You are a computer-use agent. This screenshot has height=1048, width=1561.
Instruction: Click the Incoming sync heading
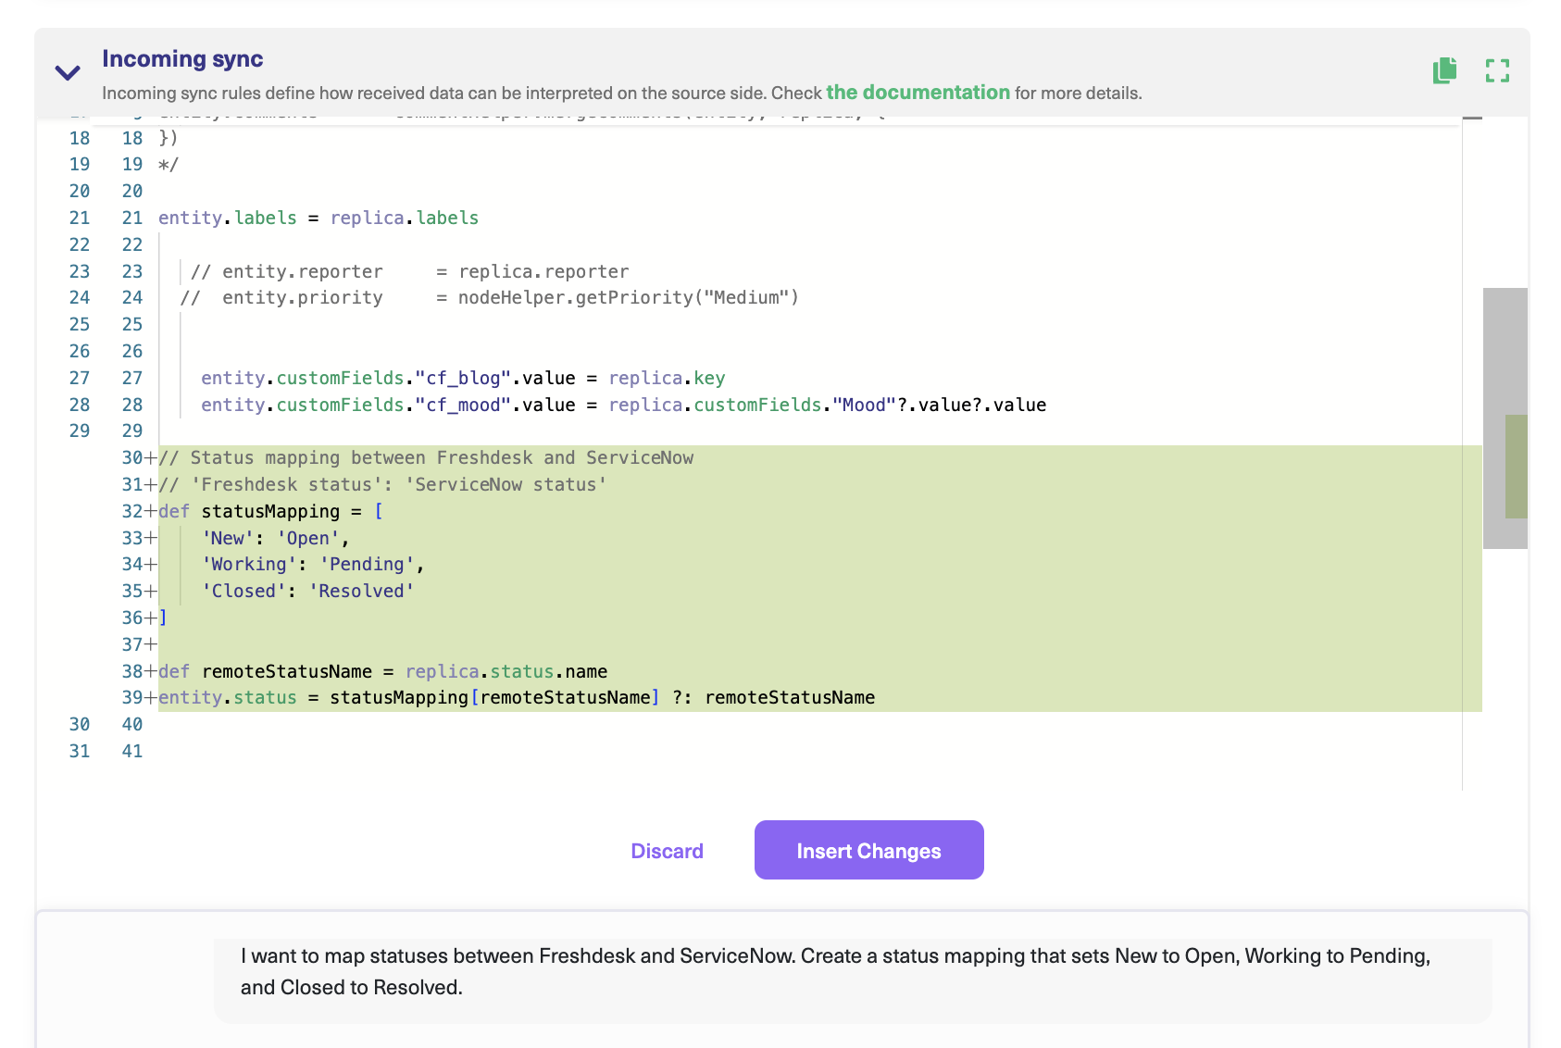(182, 58)
